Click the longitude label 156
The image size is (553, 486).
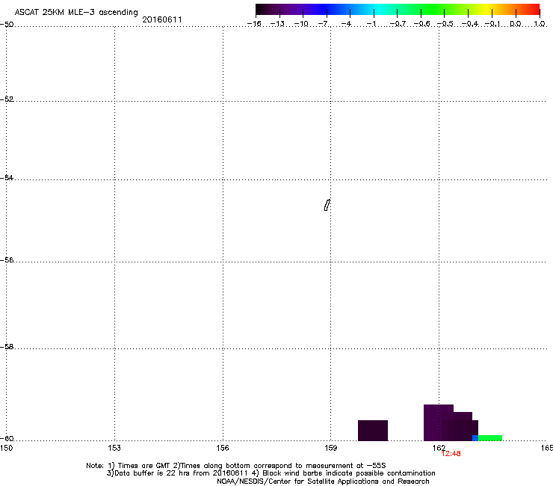coord(223,448)
